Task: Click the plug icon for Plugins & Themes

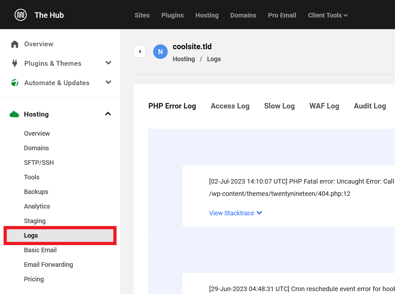Action: 15,63
